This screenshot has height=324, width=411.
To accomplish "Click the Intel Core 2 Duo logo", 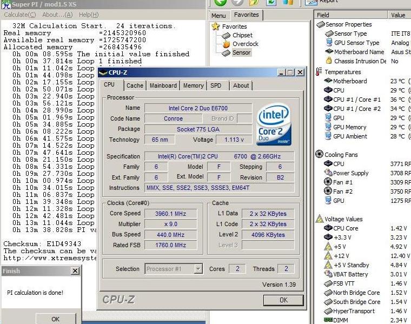I will 274,124.
